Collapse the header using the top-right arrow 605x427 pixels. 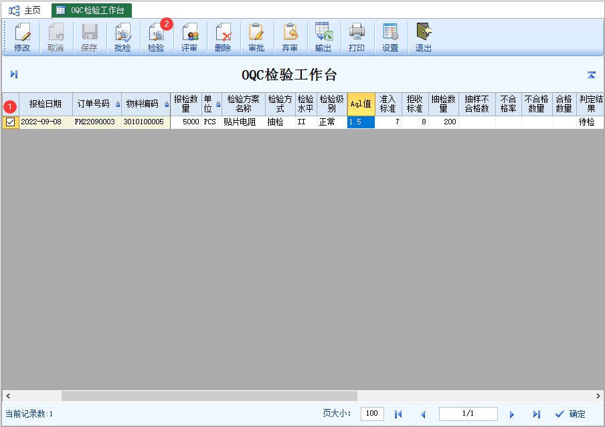pos(591,75)
